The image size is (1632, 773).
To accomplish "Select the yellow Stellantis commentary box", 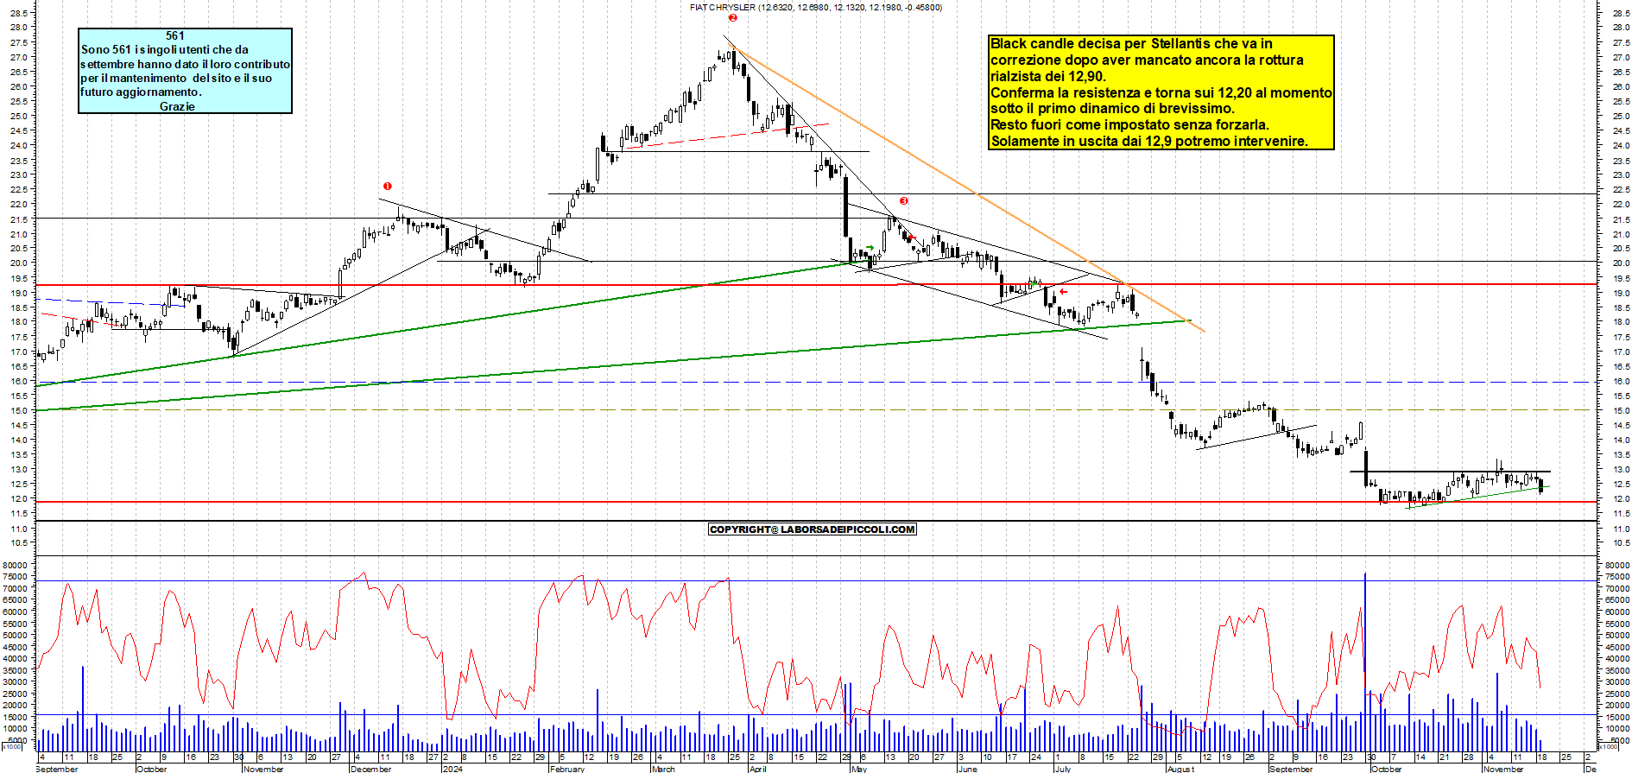I will pyautogui.click(x=1161, y=92).
